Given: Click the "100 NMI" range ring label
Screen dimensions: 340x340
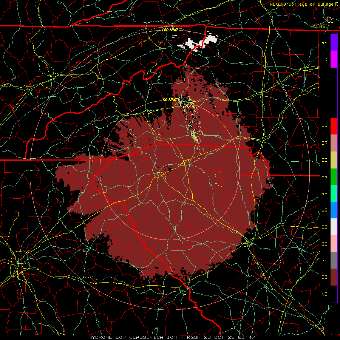Looking at the screenshot, I should coord(170,30).
